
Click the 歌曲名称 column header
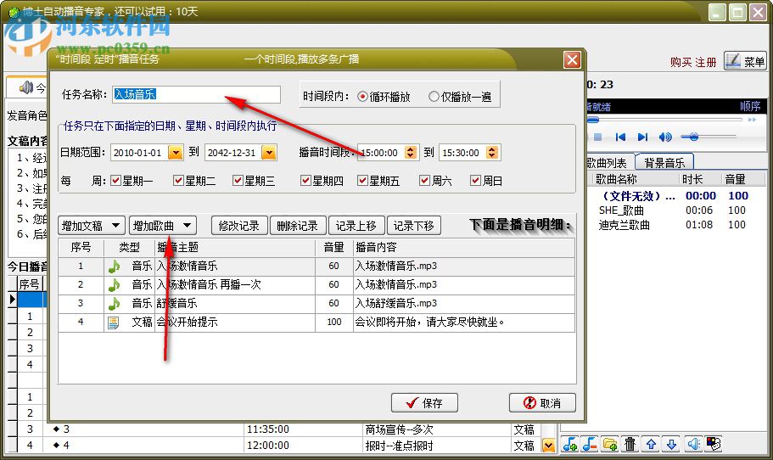pyautogui.click(x=636, y=179)
